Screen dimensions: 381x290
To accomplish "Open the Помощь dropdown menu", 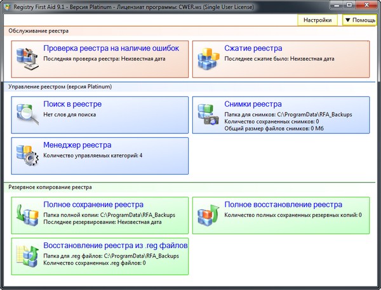I will [x=359, y=20].
